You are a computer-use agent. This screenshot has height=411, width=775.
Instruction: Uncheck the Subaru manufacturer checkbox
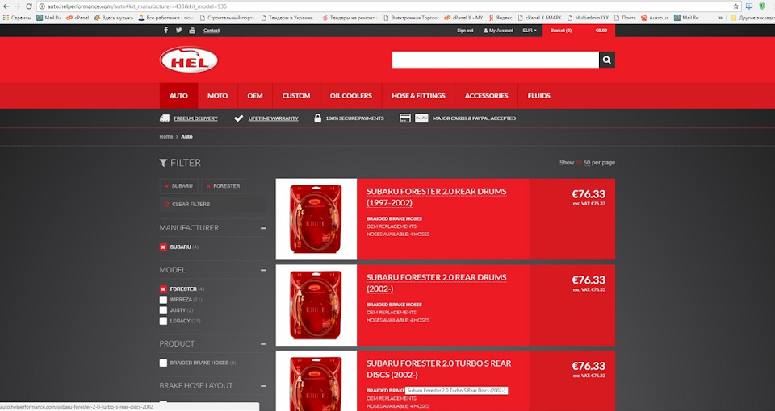pyautogui.click(x=163, y=247)
